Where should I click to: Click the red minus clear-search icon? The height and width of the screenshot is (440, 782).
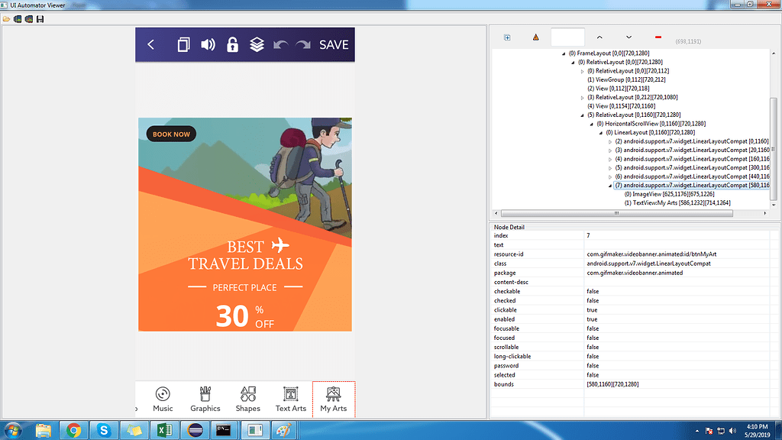(658, 37)
